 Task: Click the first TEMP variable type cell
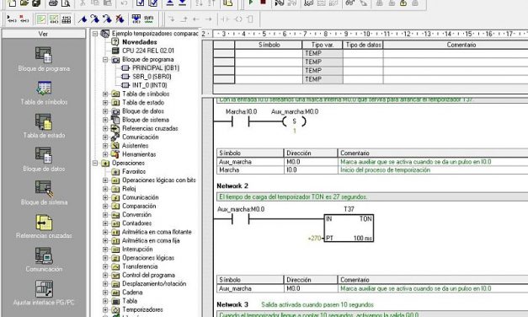[323, 53]
